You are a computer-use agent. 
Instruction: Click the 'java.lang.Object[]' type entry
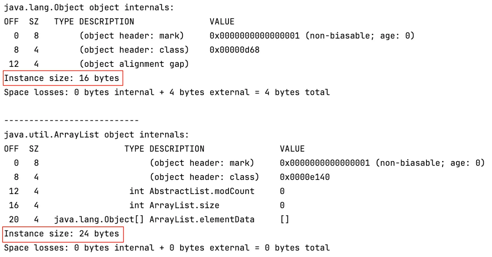coord(99,220)
